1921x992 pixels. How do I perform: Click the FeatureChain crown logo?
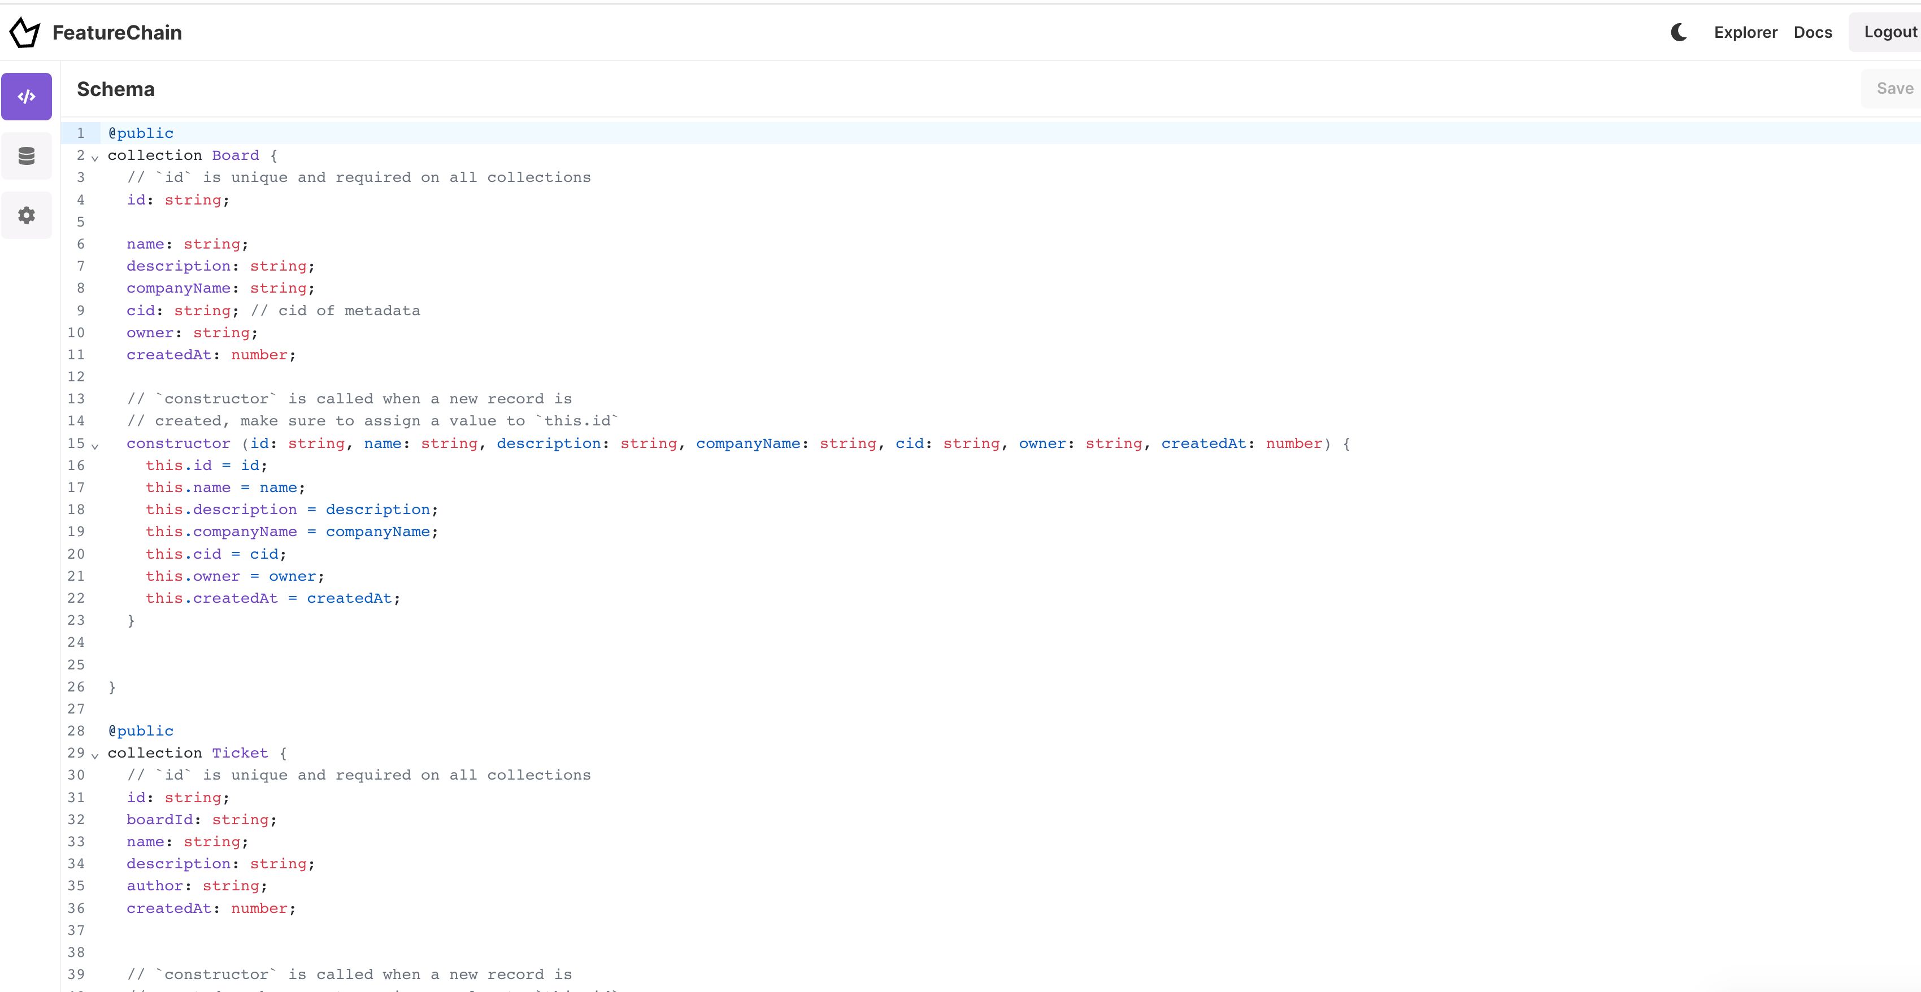[25, 32]
